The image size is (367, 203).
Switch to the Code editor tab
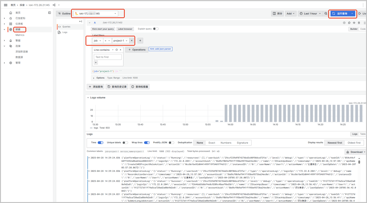tap(362, 29)
